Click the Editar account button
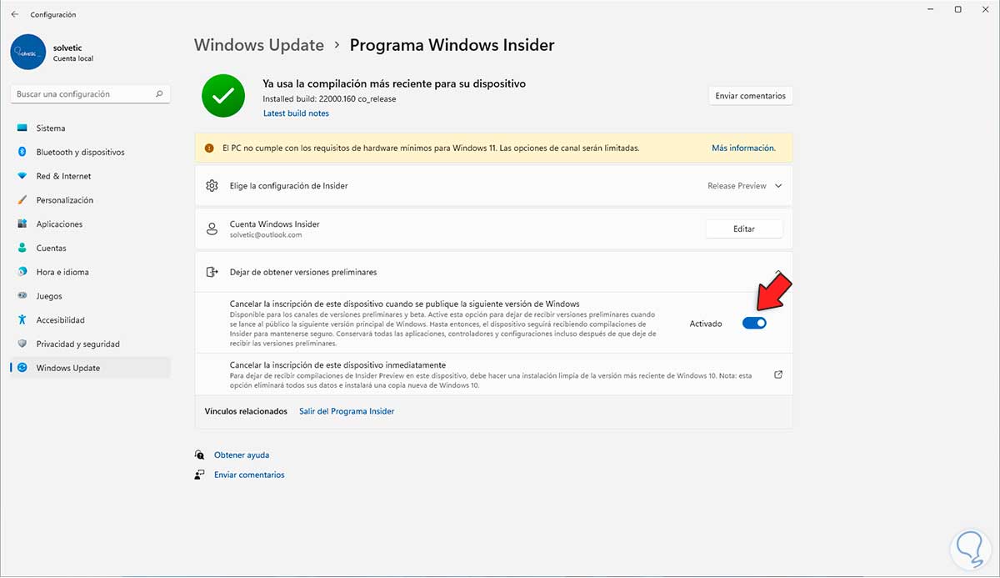The height and width of the screenshot is (578, 1000). tap(744, 229)
